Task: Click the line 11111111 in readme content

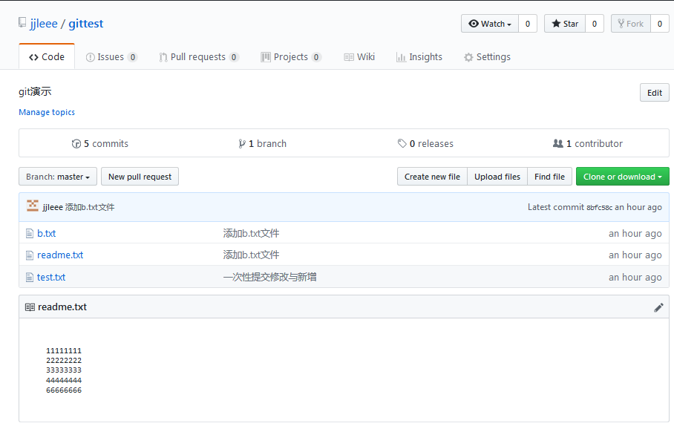Action: pyautogui.click(x=64, y=351)
